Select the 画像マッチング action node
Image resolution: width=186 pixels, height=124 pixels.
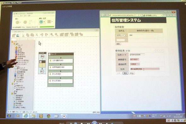pyautogui.click(x=20, y=68)
